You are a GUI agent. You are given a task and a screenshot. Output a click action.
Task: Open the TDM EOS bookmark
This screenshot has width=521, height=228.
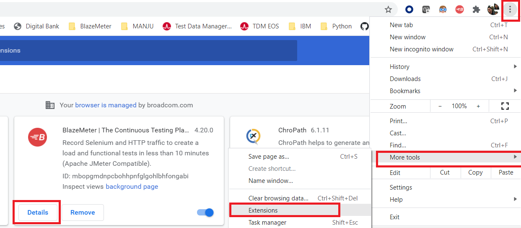click(x=260, y=26)
